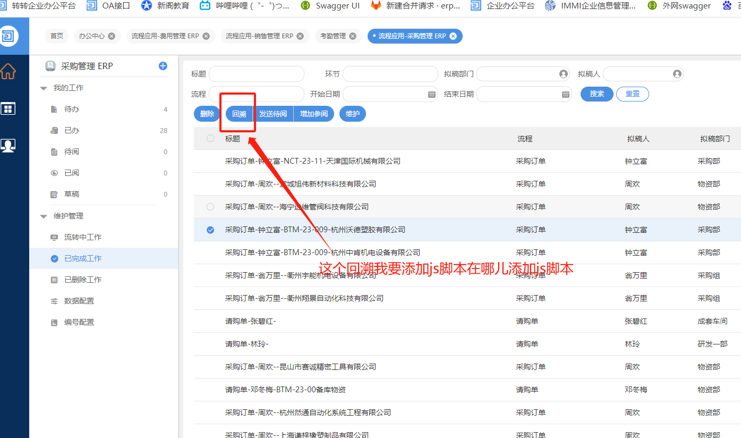
Task: Click the person icon in 拟稿部门 field
Action: 564,74
